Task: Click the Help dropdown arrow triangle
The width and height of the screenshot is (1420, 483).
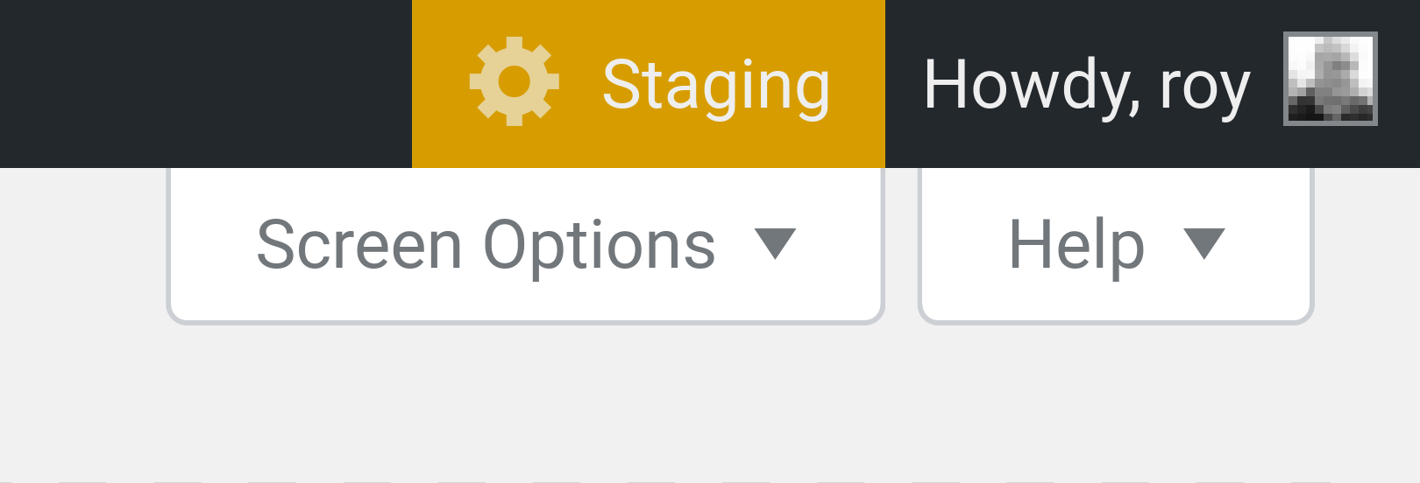Action: (x=1203, y=243)
